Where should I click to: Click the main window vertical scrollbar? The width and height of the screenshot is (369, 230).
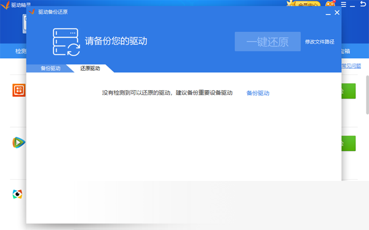click(x=367, y=95)
